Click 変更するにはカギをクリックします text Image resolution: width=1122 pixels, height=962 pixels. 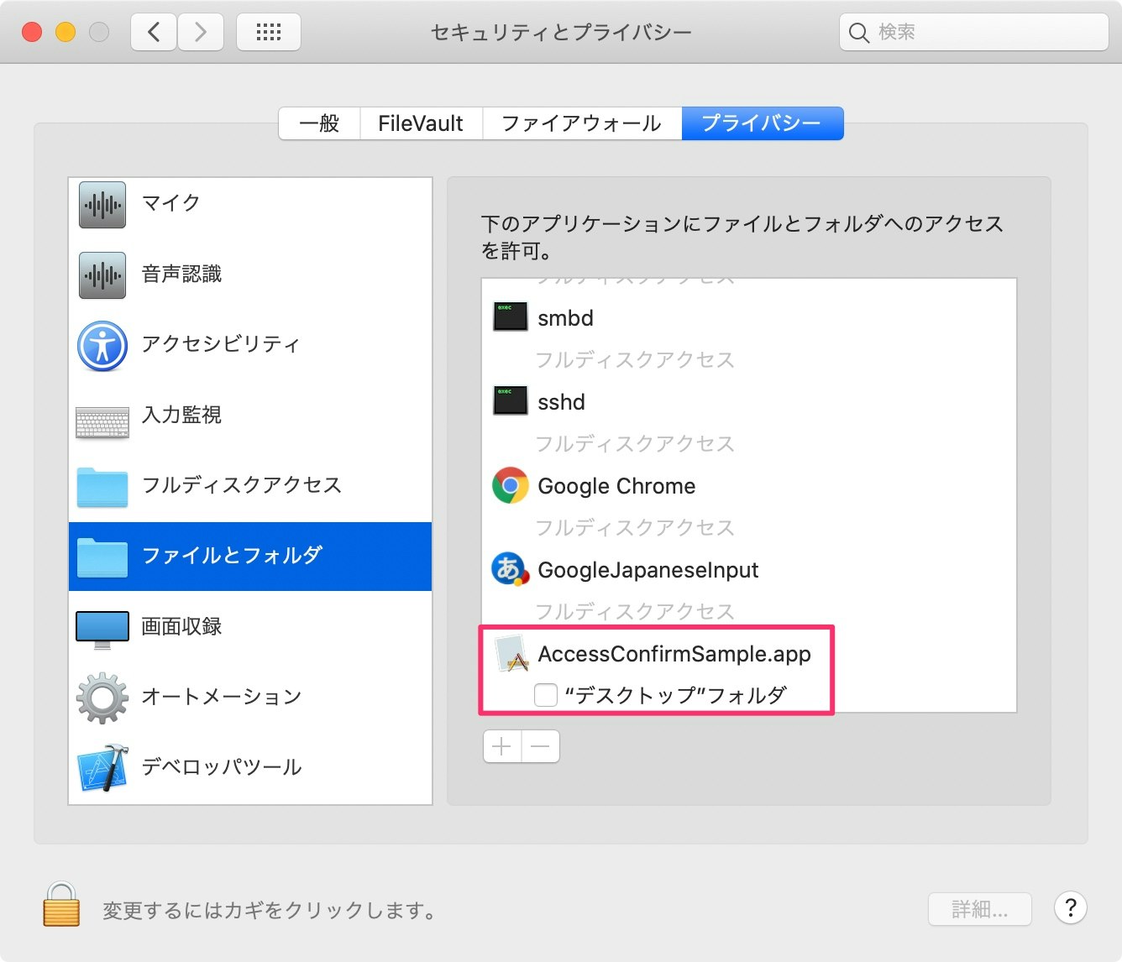270,911
